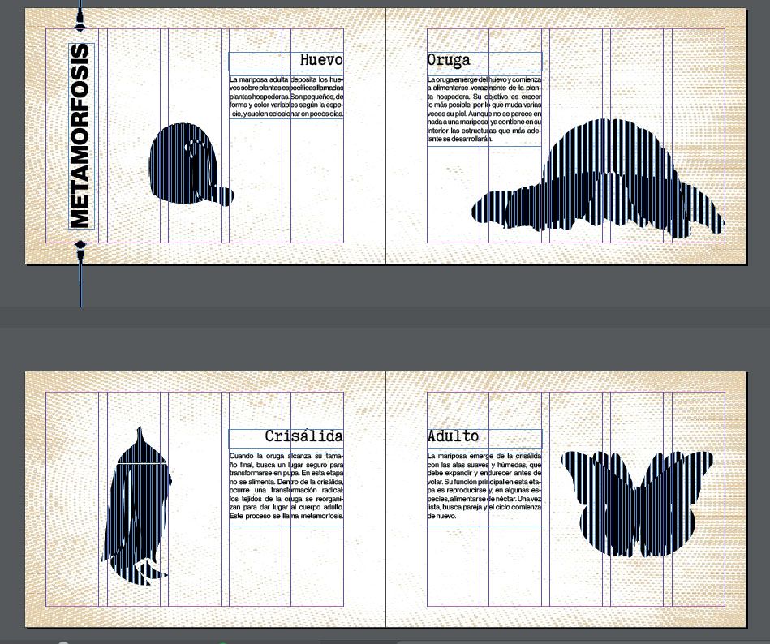Click the spine line of the second spread
The height and width of the screenshot is (644, 770).
coord(386,499)
